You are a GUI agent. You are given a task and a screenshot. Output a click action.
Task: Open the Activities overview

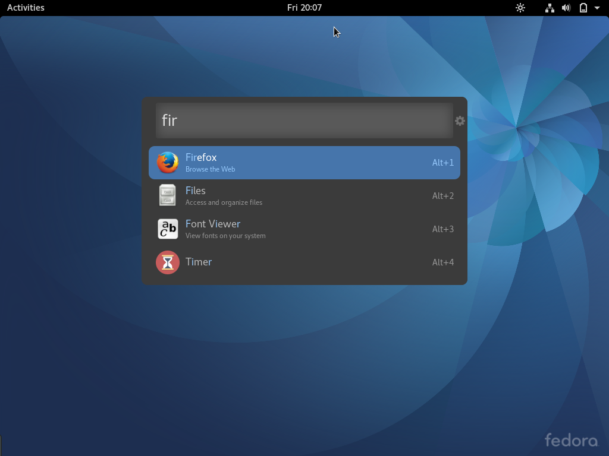(26, 8)
